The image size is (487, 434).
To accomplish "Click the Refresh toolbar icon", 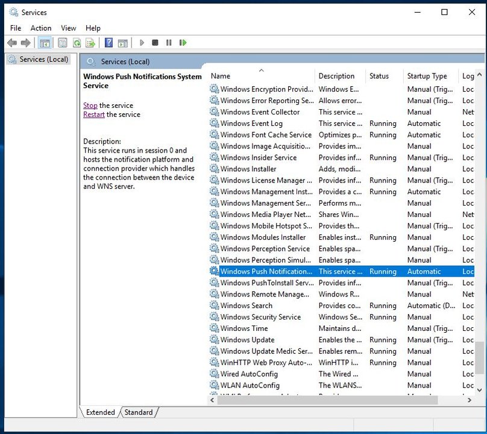I will (77, 43).
